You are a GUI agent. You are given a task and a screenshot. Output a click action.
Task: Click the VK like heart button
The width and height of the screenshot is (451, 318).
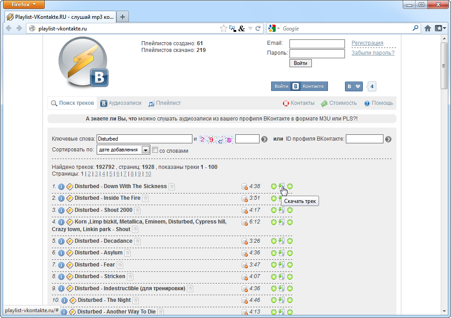tap(354, 86)
